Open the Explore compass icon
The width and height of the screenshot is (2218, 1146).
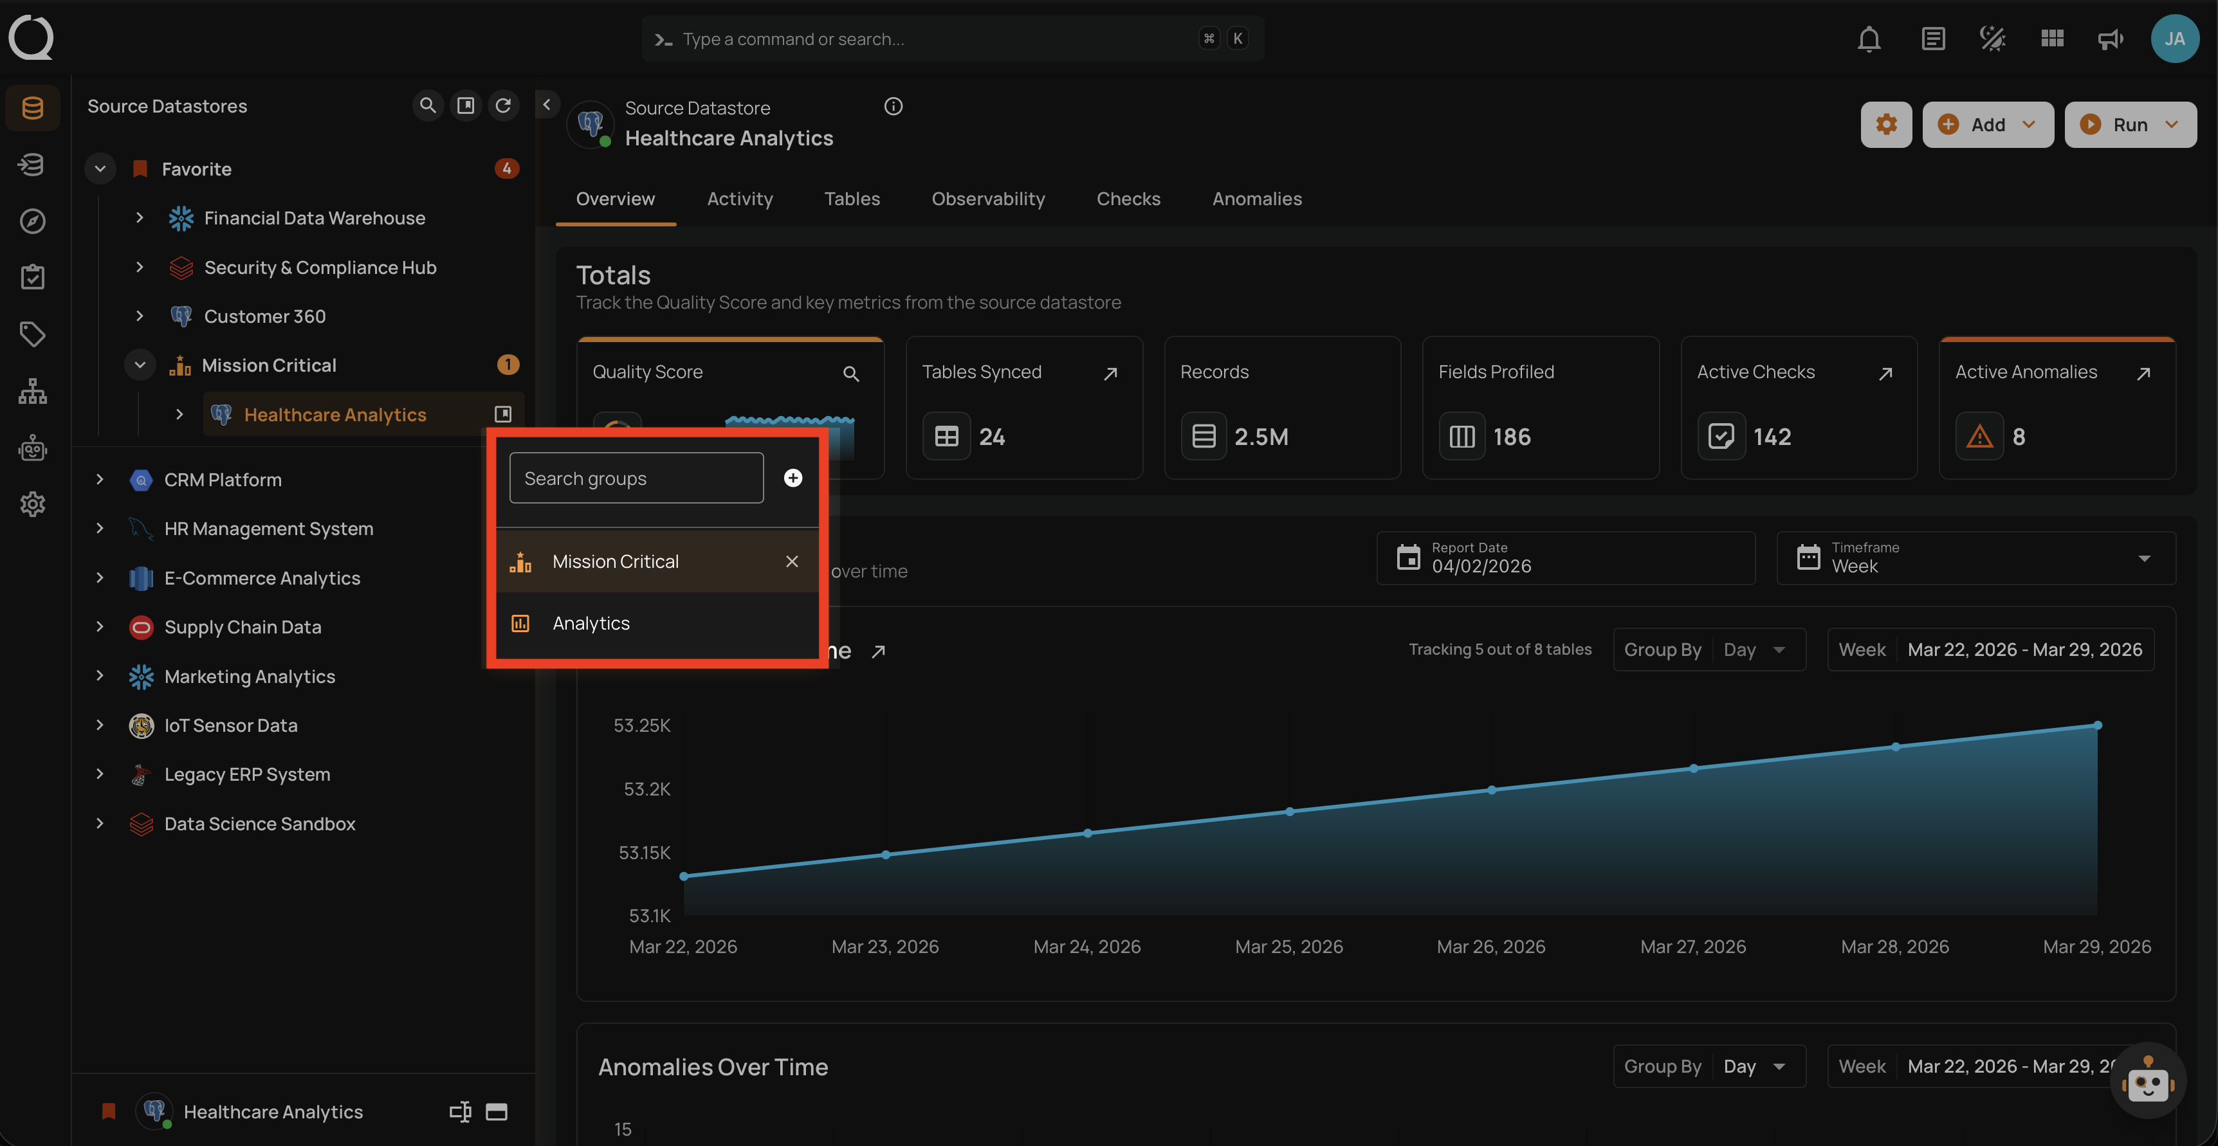pyautogui.click(x=32, y=221)
